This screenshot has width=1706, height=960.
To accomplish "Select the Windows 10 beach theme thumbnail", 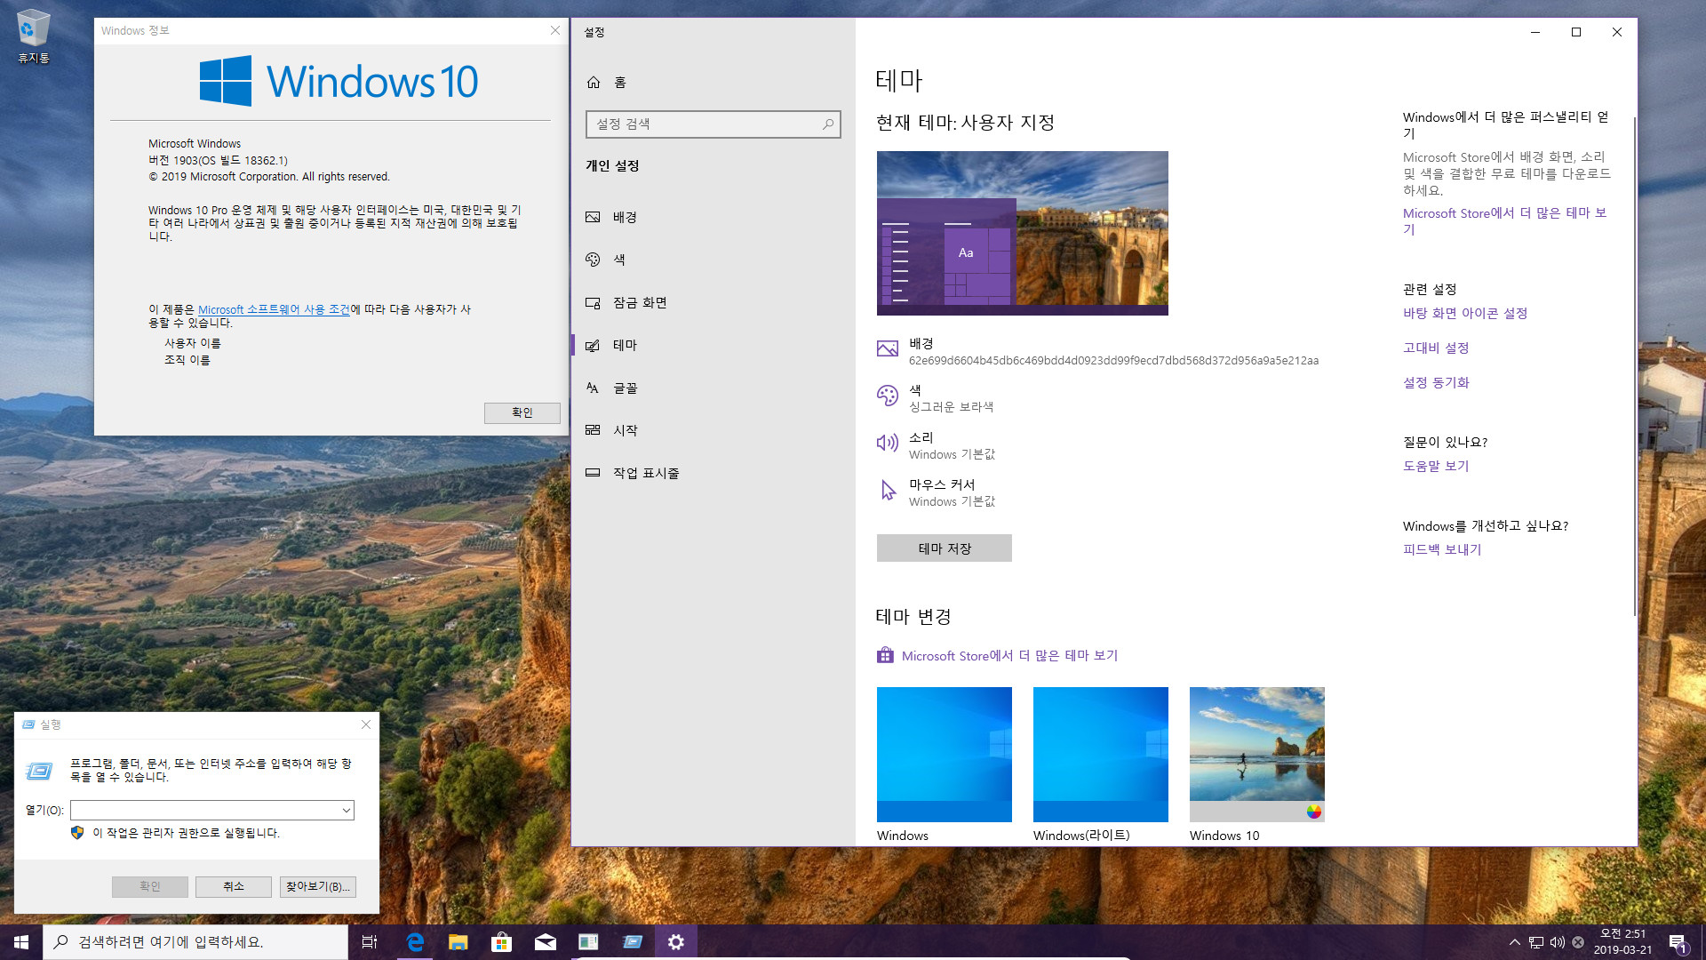I will coord(1257,755).
